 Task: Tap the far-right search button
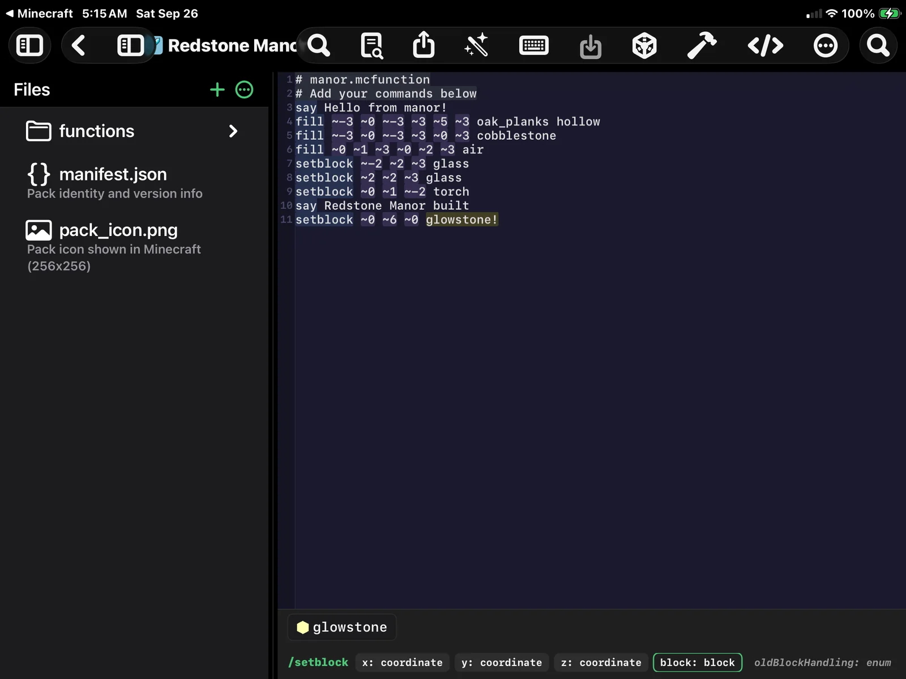pos(878,45)
